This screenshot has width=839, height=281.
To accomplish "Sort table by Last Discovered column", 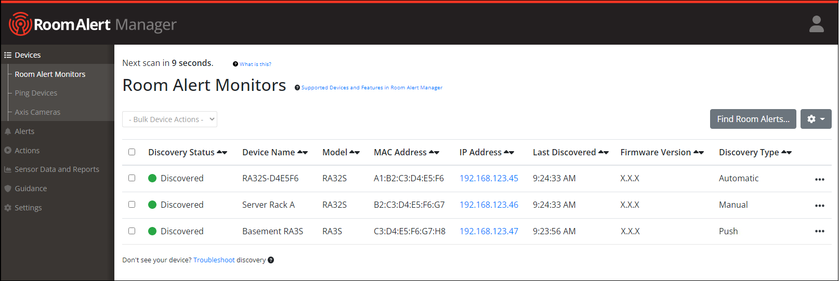I will click(x=603, y=152).
